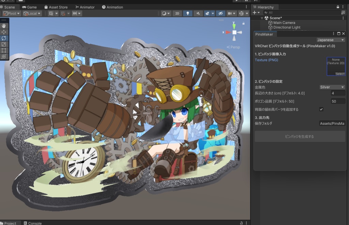Open Scene view tab more options

(246, 7)
